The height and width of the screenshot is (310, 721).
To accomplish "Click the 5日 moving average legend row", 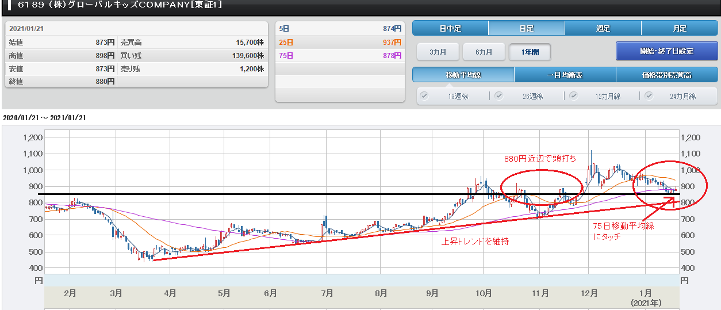I will [340, 28].
